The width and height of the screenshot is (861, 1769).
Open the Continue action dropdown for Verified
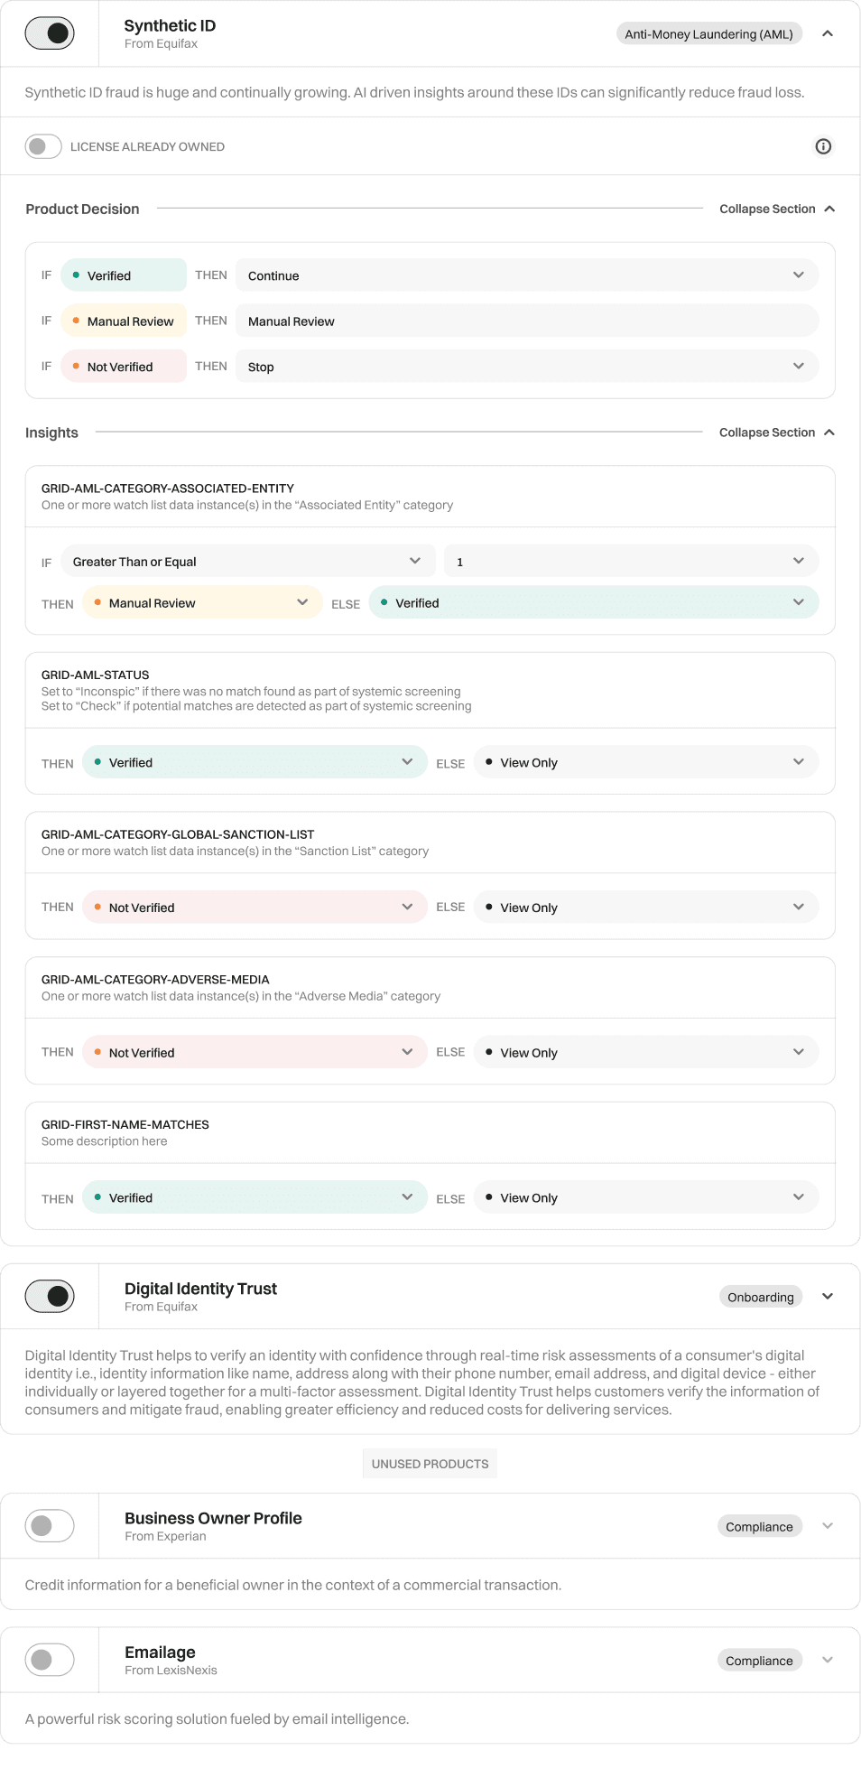tap(527, 275)
